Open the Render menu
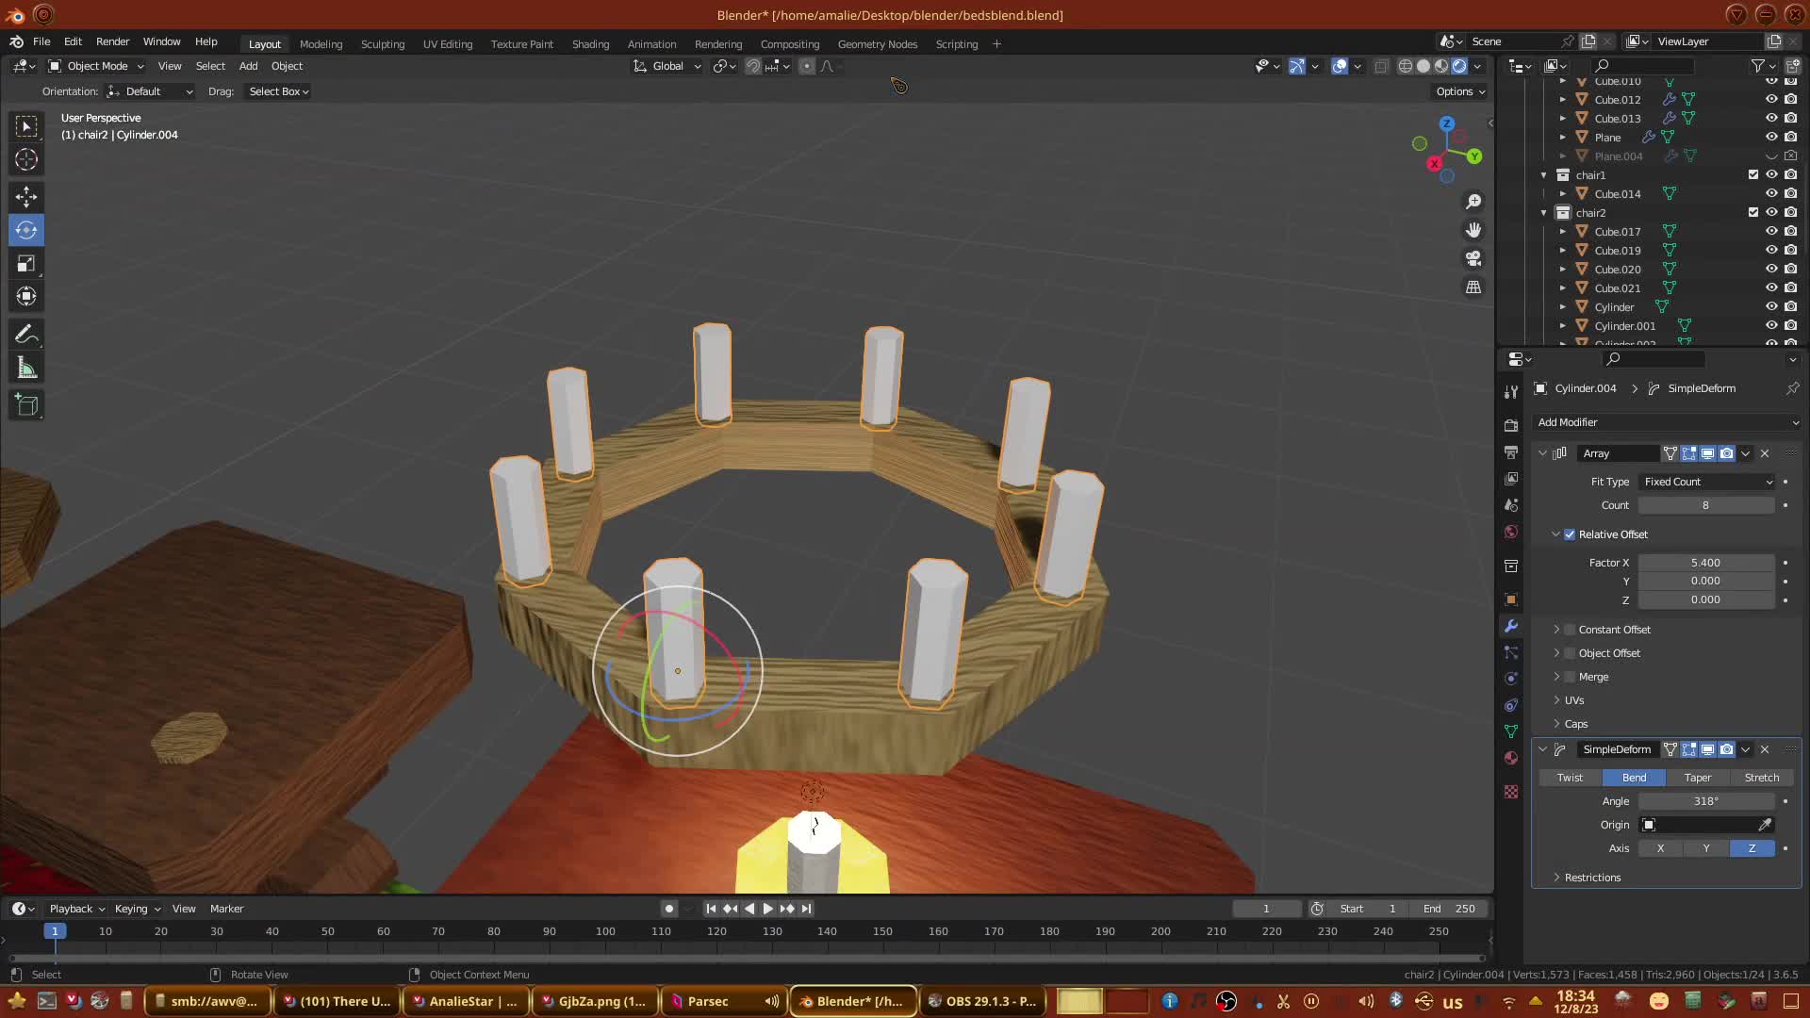Viewport: 1810px width, 1018px height. 112,41
